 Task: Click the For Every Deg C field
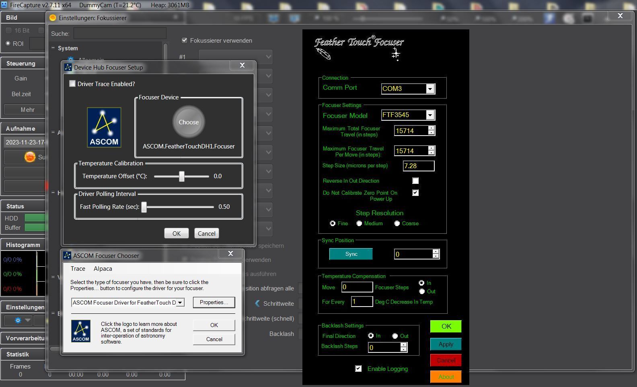click(x=362, y=302)
